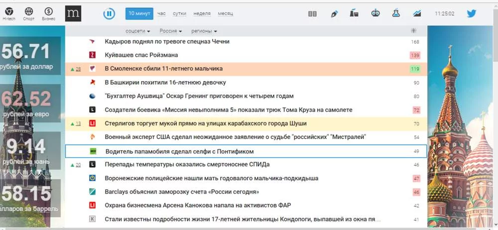Open the Twitter bird icon
498x230 pixels.
(471, 14)
